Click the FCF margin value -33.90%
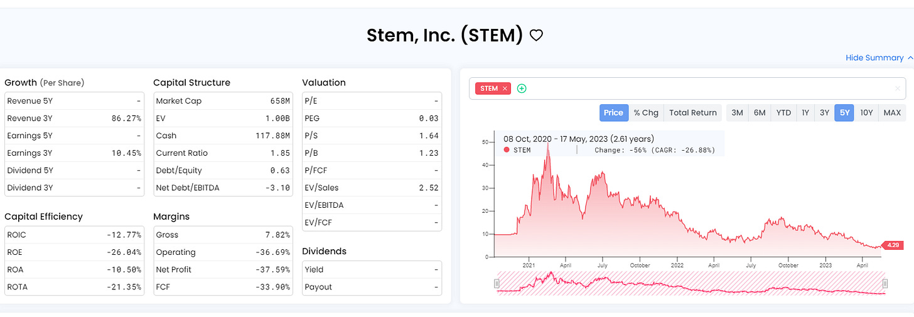This screenshot has height=317, width=914. point(273,287)
